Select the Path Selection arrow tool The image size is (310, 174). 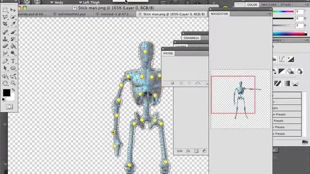tap(5, 68)
